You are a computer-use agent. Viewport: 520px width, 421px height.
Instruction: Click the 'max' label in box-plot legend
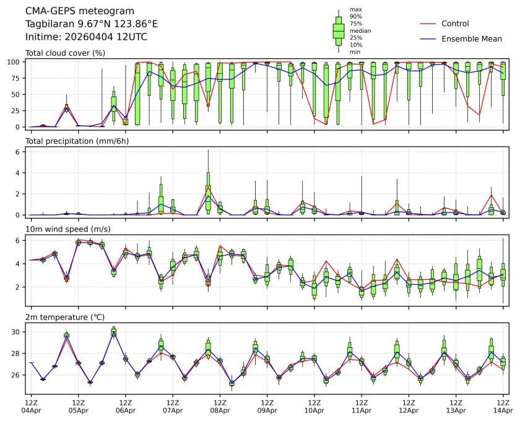click(x=355, y=9)
